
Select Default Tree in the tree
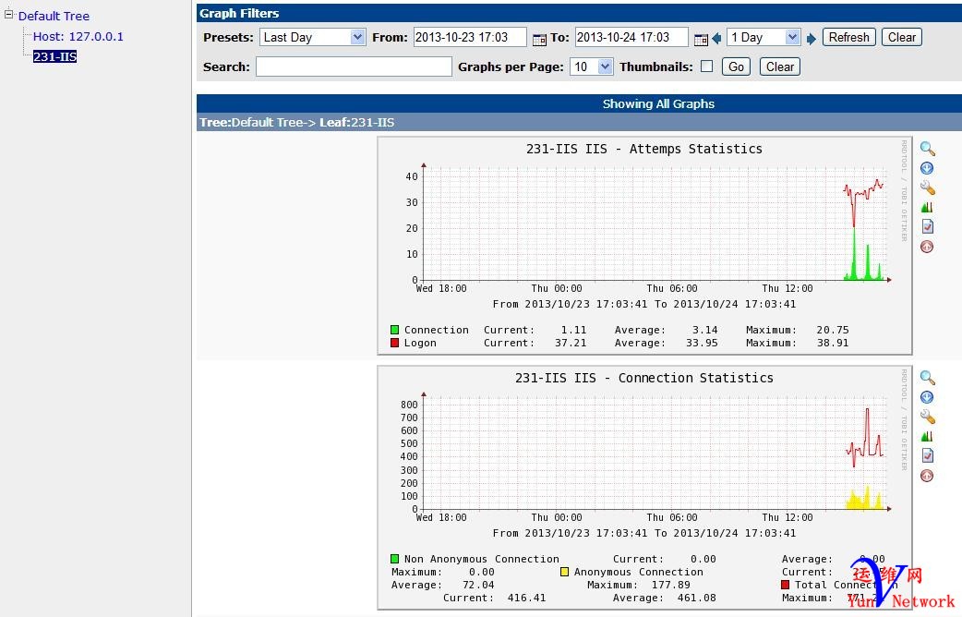pos(54,16)
